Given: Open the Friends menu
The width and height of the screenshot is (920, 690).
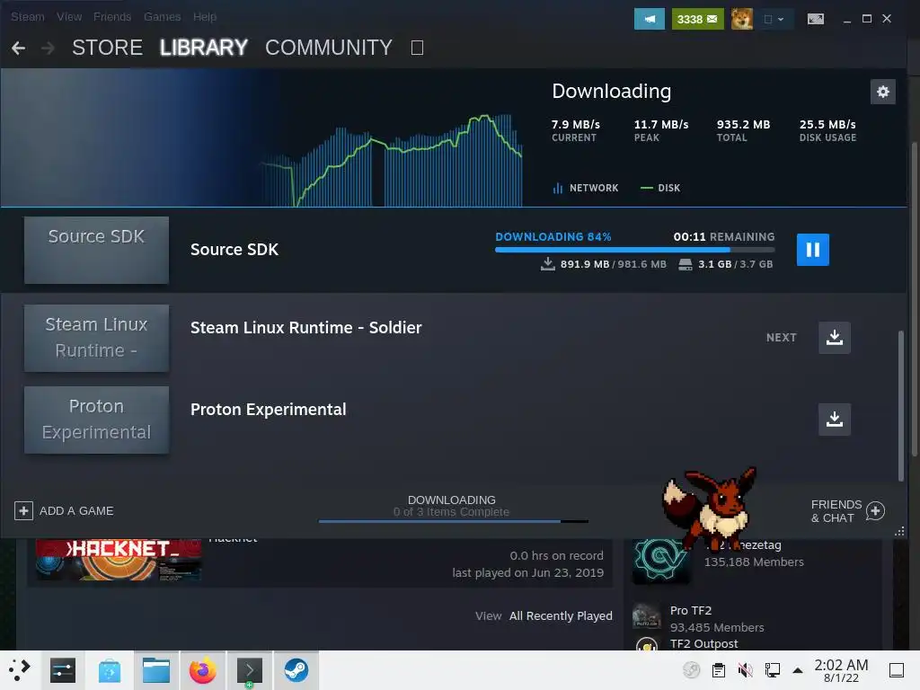Looking at the screenshot, I should (x=112, y=17).
